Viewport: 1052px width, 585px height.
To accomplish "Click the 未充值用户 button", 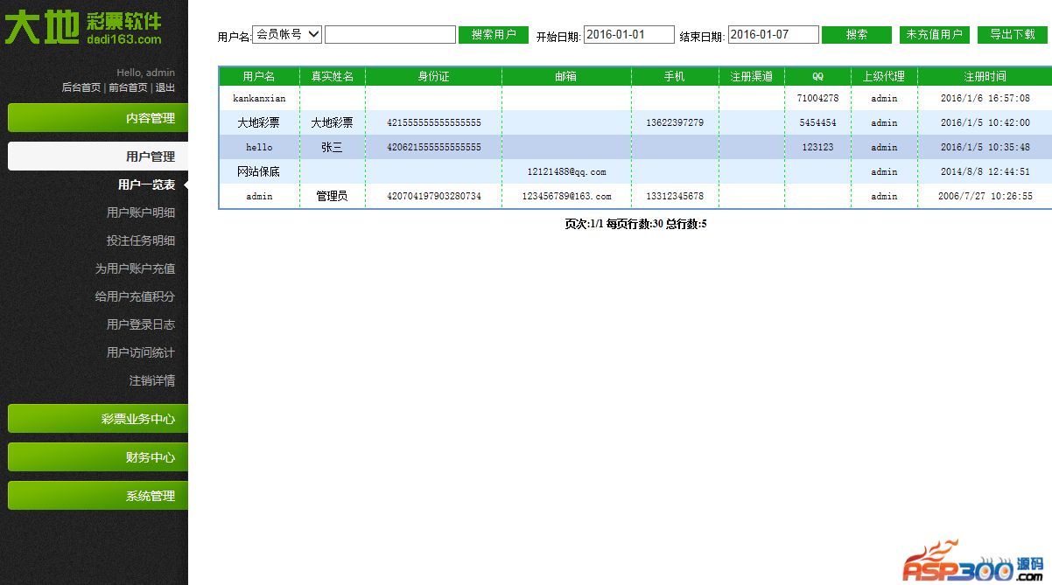I will 935,35.
